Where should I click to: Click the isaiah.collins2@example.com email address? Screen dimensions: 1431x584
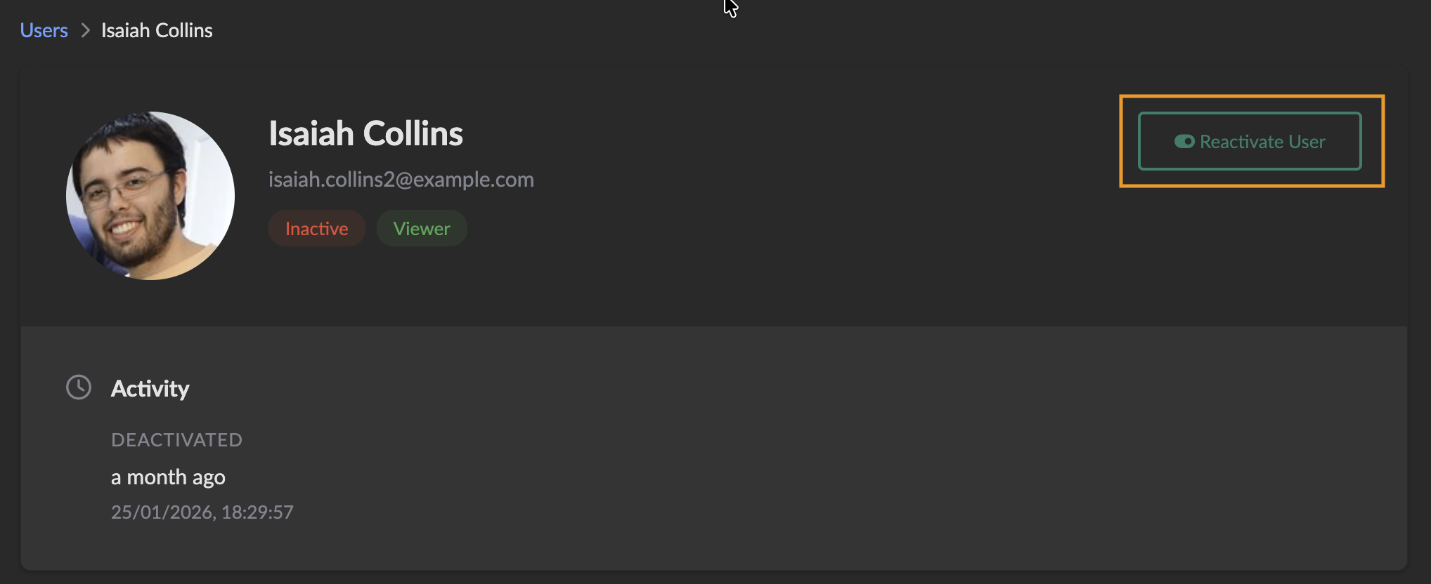pos(401,180)
